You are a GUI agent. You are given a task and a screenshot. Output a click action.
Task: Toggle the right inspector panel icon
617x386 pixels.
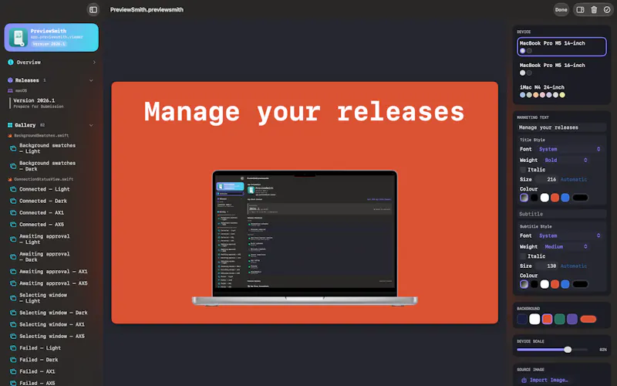click(x=580, y=10)
